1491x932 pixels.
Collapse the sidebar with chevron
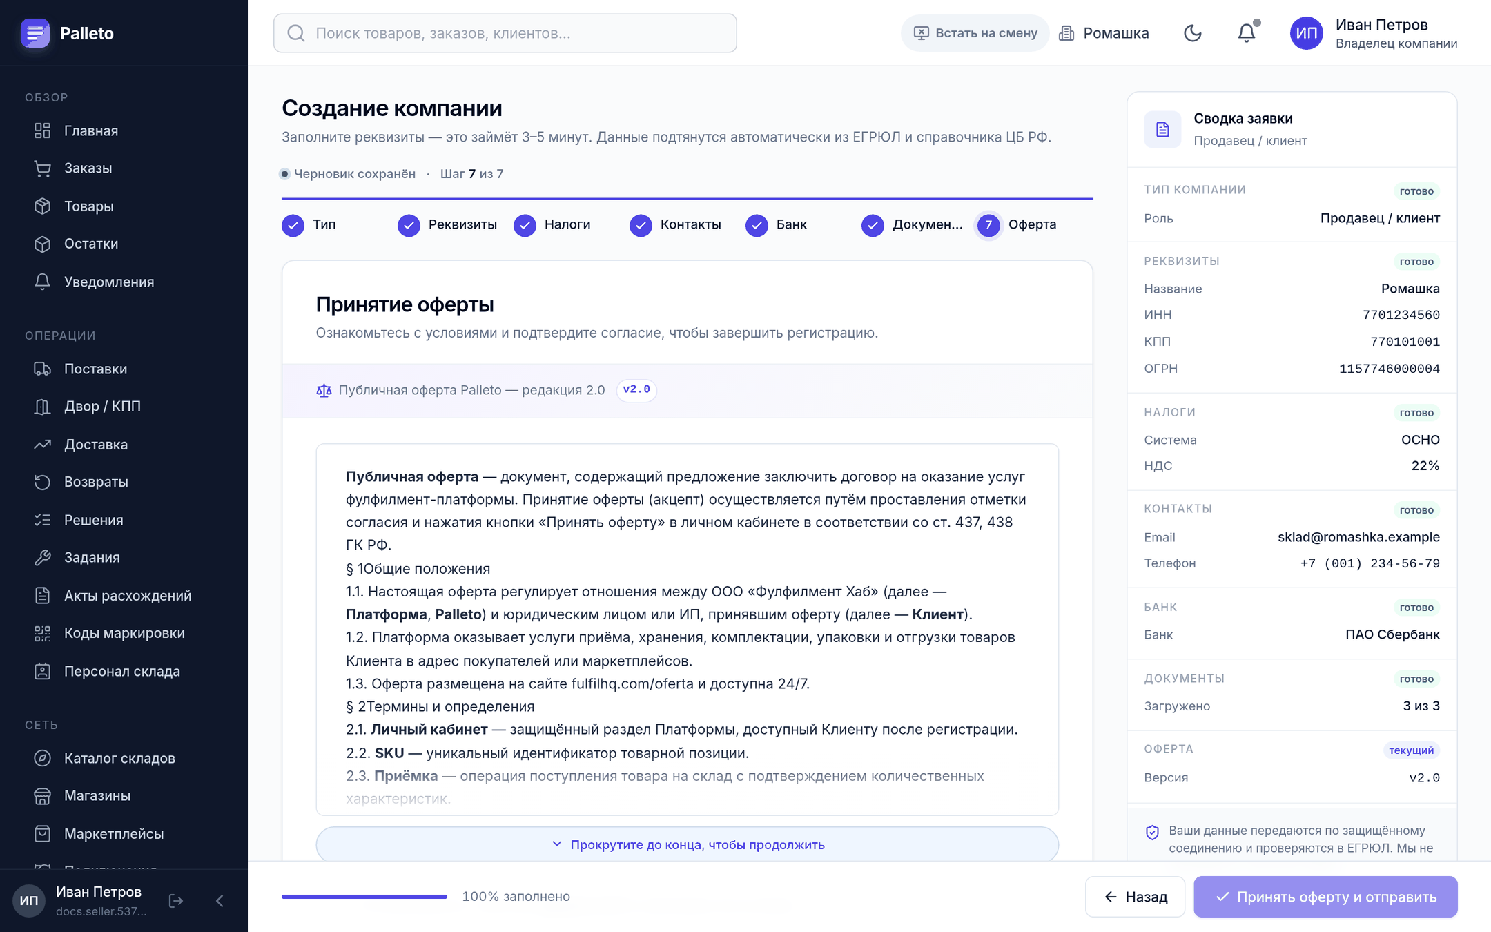[x=220, y=901]
